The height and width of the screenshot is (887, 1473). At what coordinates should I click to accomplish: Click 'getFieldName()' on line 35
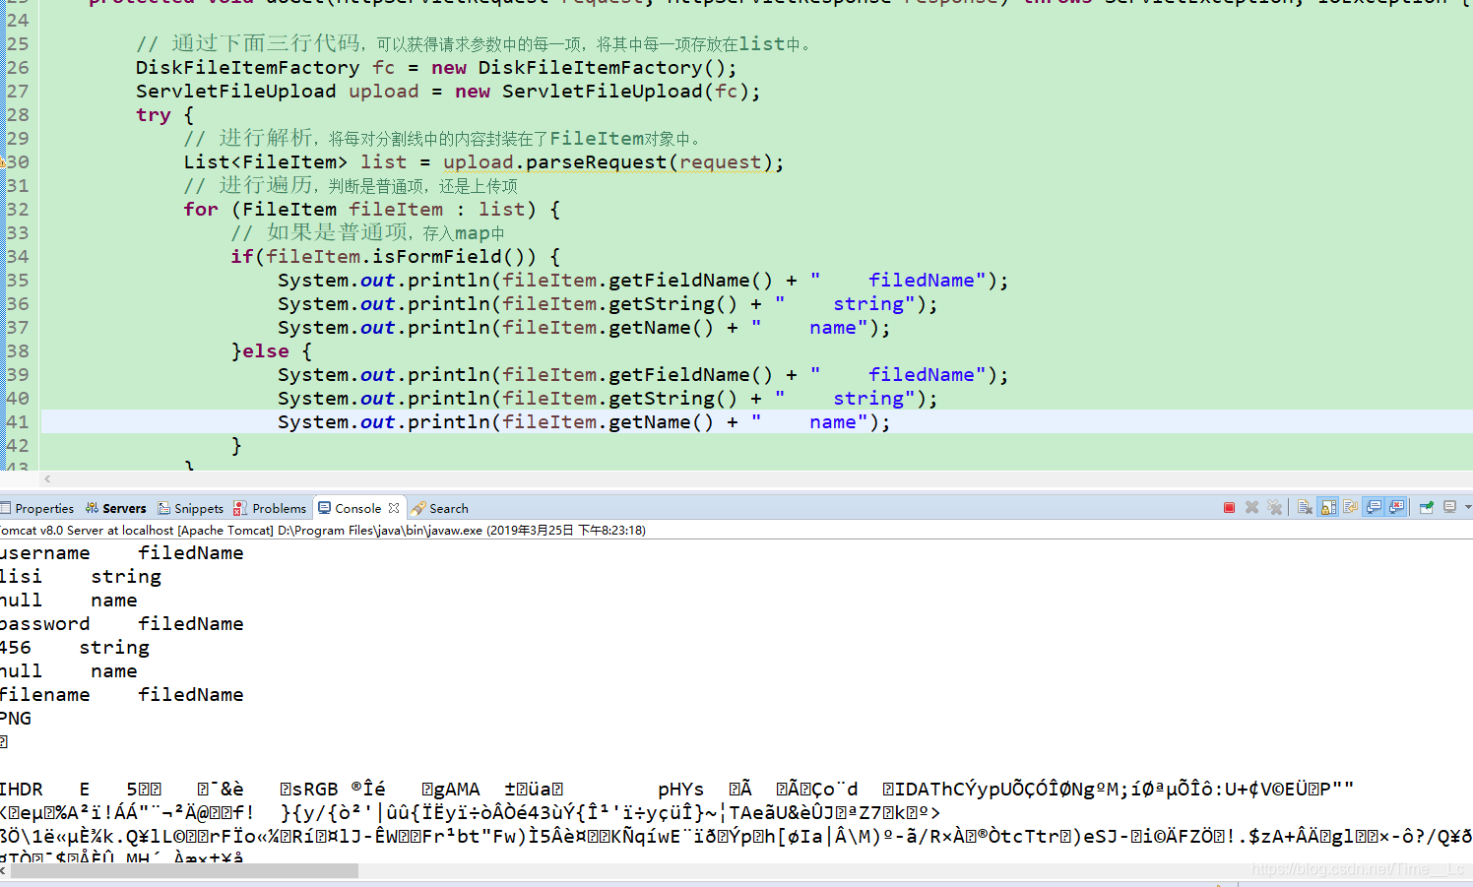(x=690, y=281)
